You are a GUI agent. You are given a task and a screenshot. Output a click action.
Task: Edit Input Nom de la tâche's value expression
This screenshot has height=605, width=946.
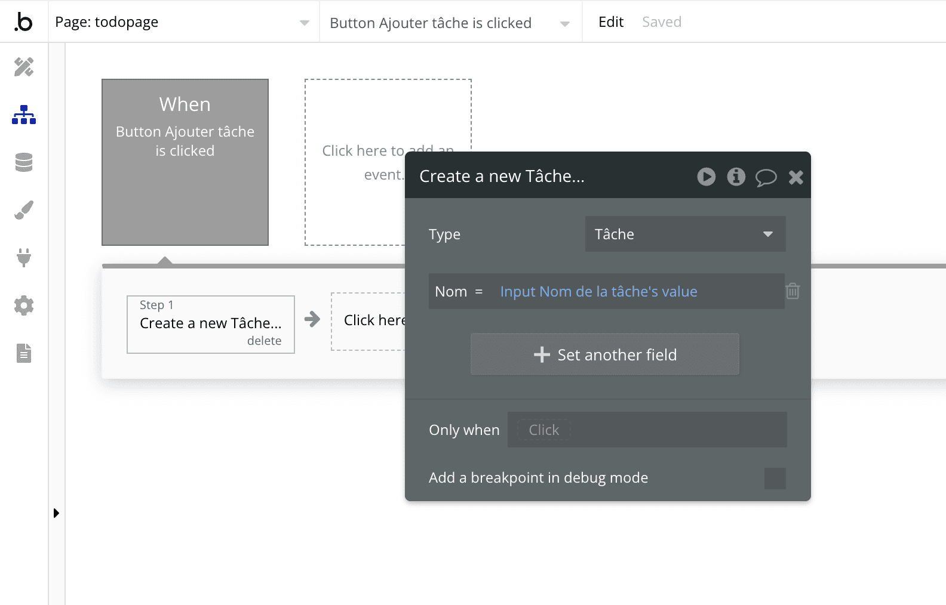point(599,291)
